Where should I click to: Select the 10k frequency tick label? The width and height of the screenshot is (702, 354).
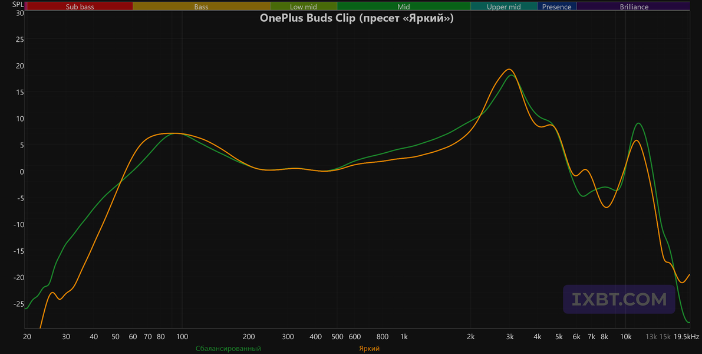coord(625,336)
